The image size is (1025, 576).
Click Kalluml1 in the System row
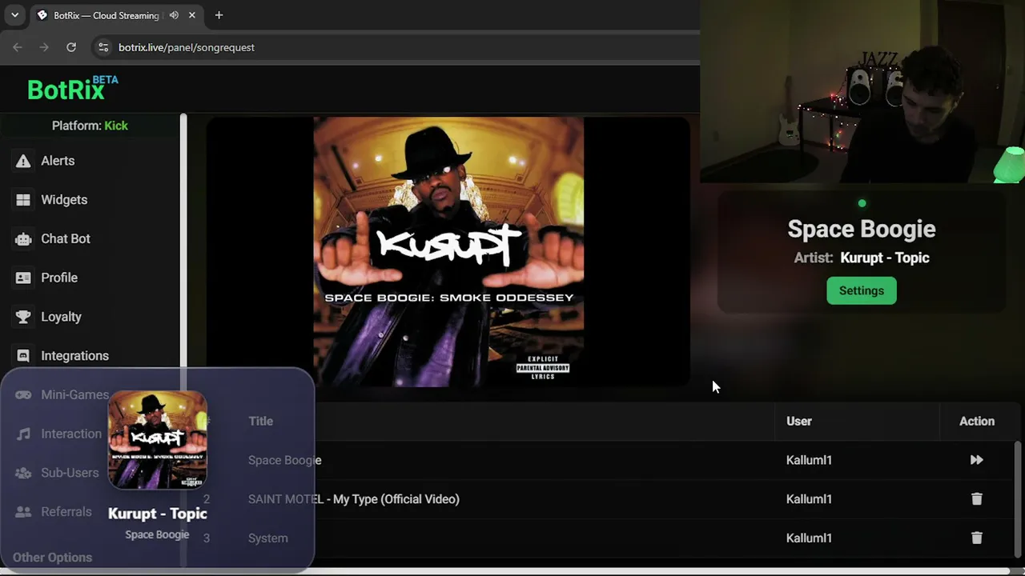[809, 538]
